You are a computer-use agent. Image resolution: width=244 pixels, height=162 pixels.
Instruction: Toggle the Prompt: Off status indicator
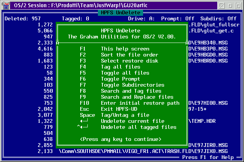[178, 18]
